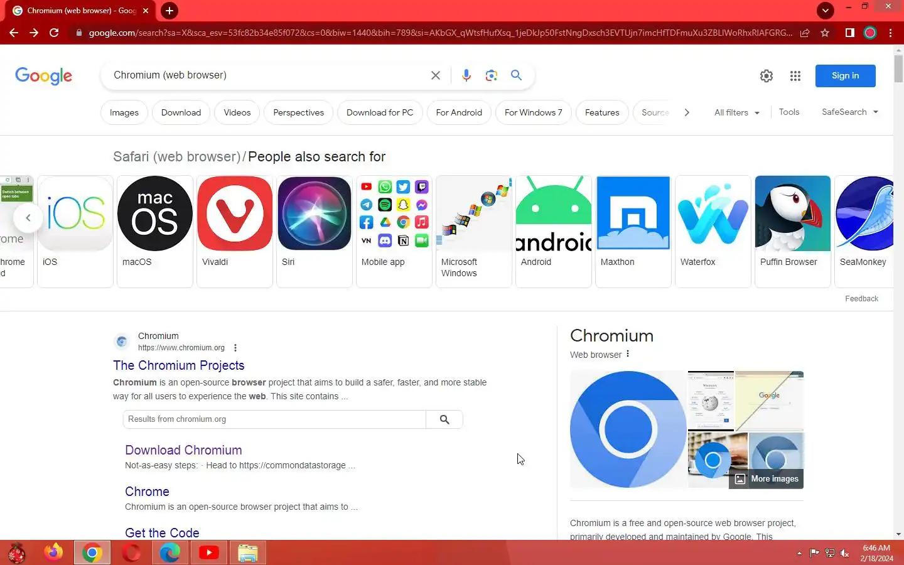The width and height of the screenshot is (904, 565).
Task: Open YouTube from the taskbar
Action: [208, 552]
